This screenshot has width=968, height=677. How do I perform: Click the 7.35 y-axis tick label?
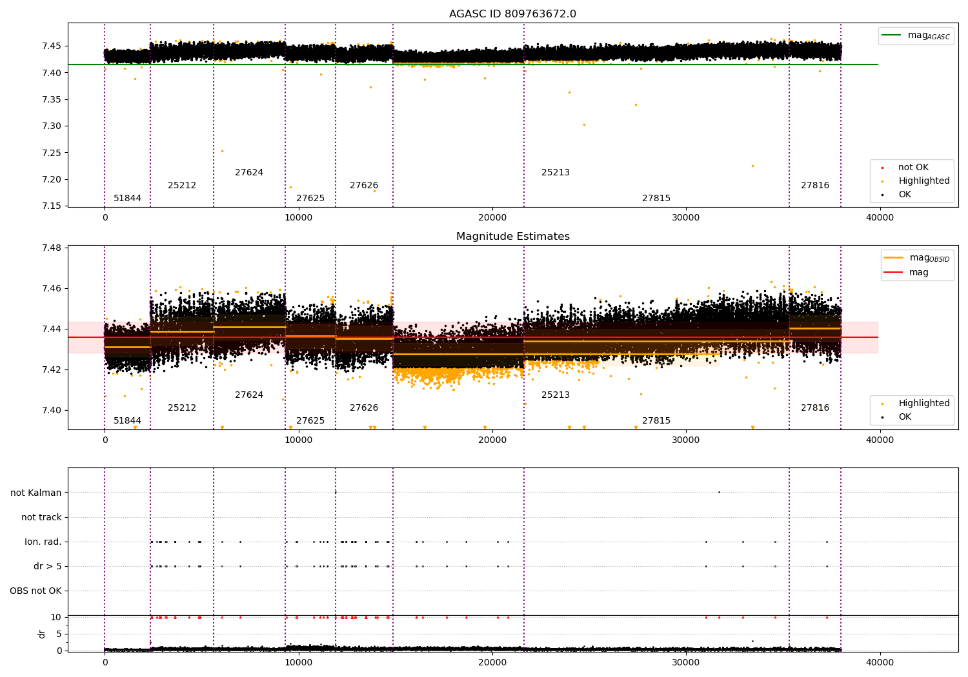pos(52,100)
